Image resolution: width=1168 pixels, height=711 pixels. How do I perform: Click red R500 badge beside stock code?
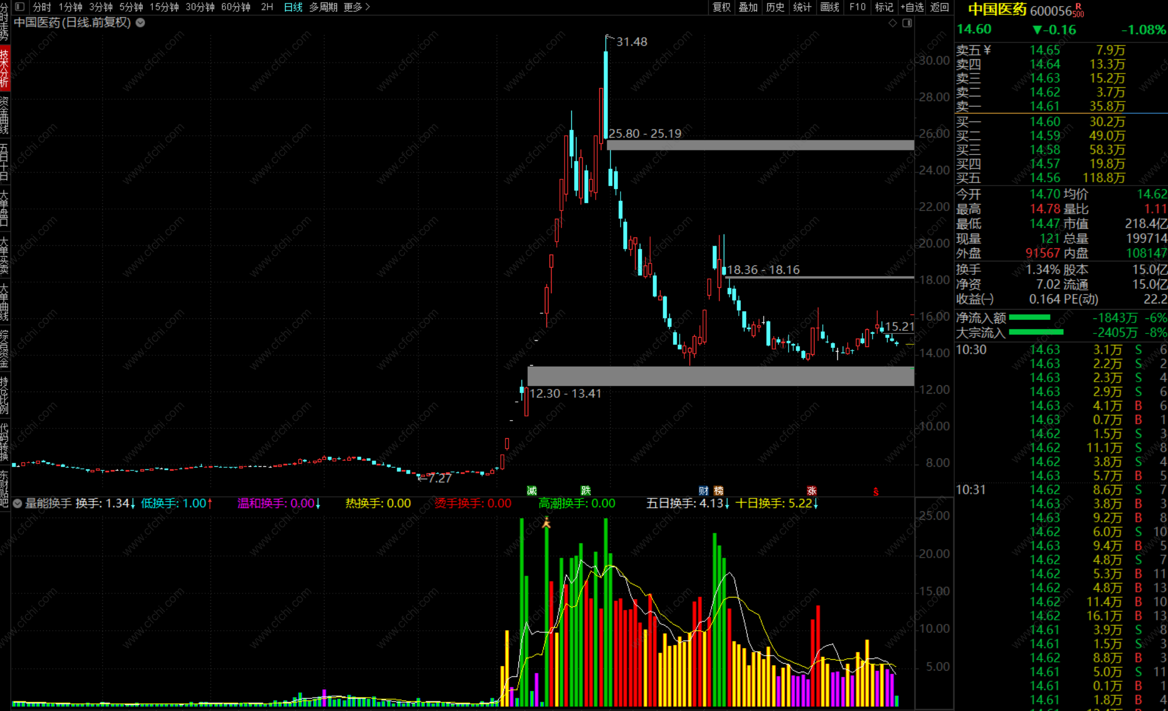(x=1078, y=10)
